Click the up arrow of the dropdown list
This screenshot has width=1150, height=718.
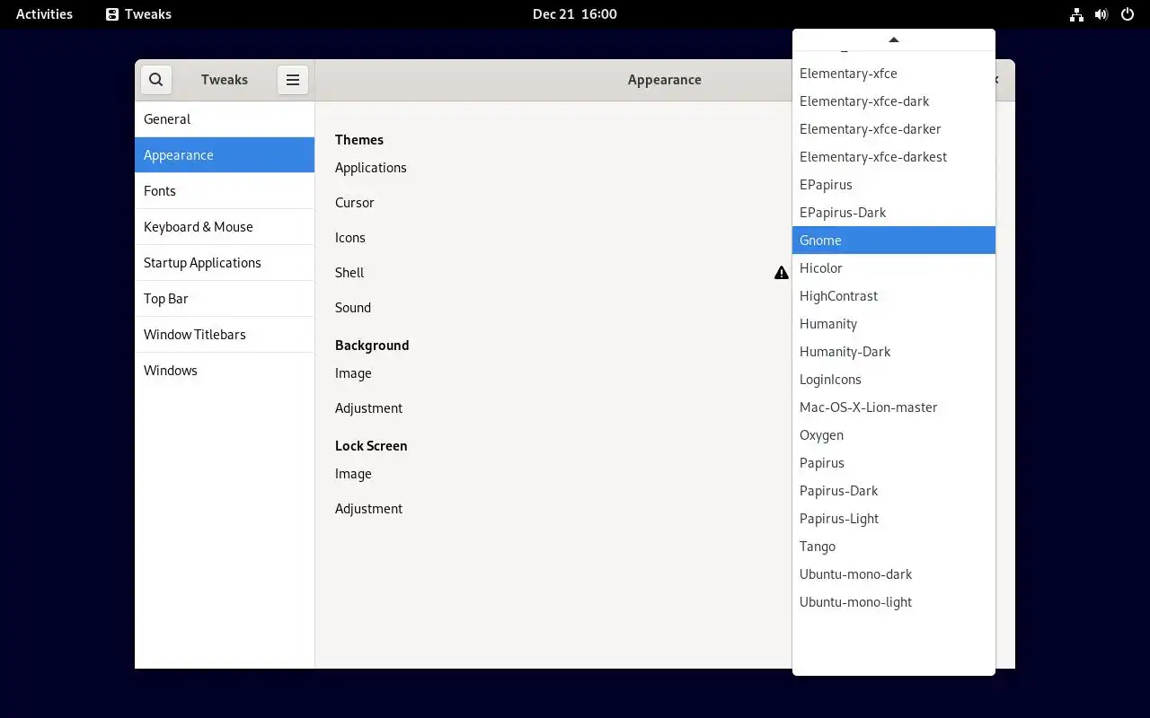point(894,39)
